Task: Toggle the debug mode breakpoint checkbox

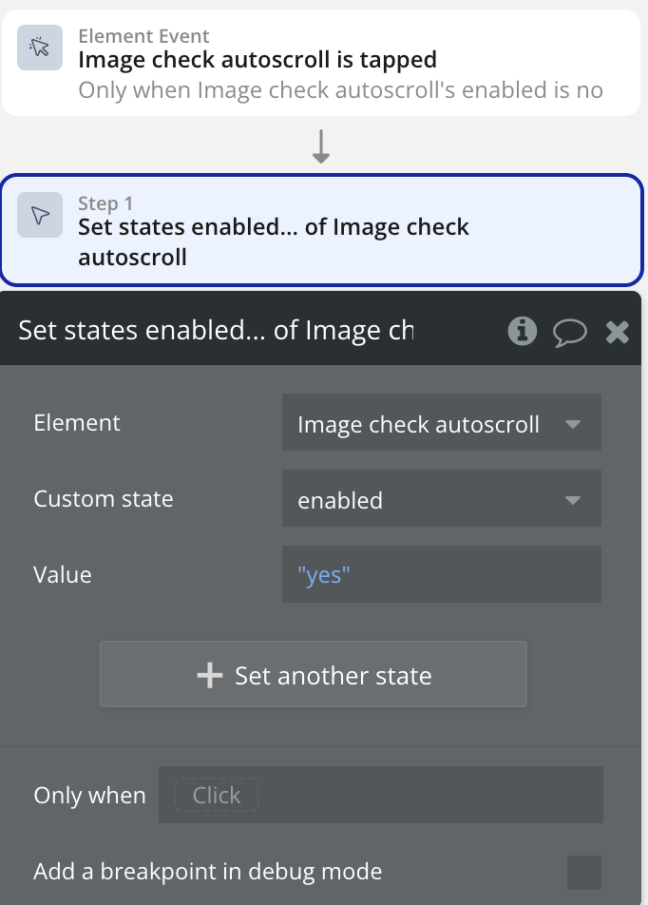Action: click(583, 872)
